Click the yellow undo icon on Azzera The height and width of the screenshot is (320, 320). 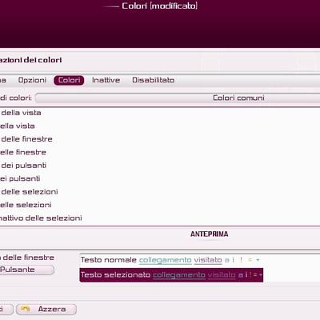coord(26,309)
